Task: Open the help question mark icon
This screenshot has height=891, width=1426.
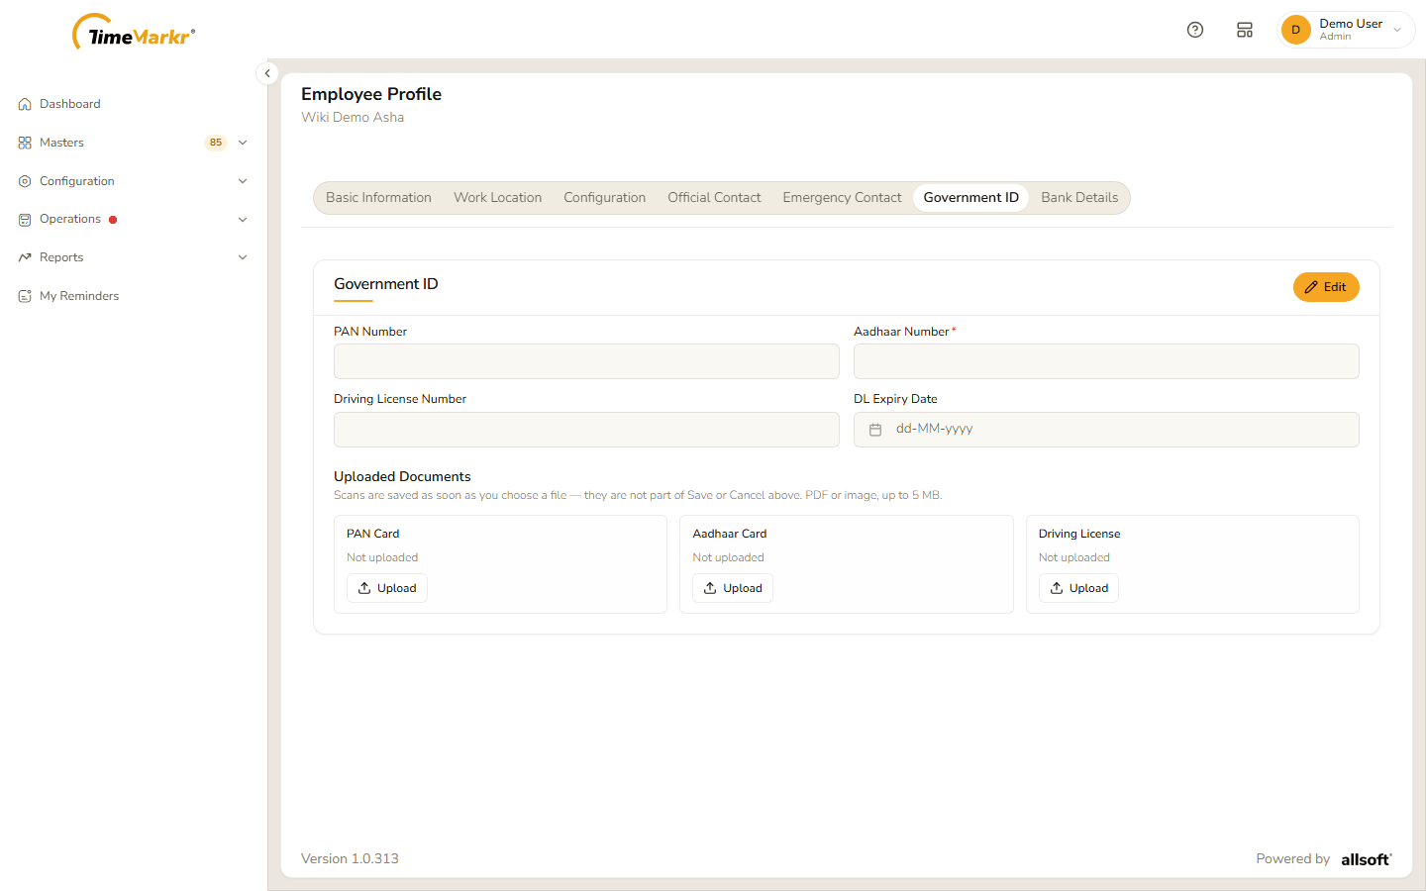Action: [x=1195, y=30]
